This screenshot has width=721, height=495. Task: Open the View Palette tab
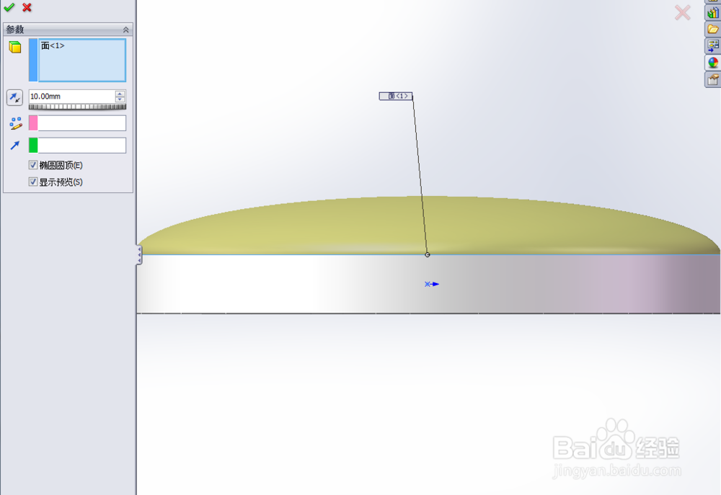coord(713,45)
